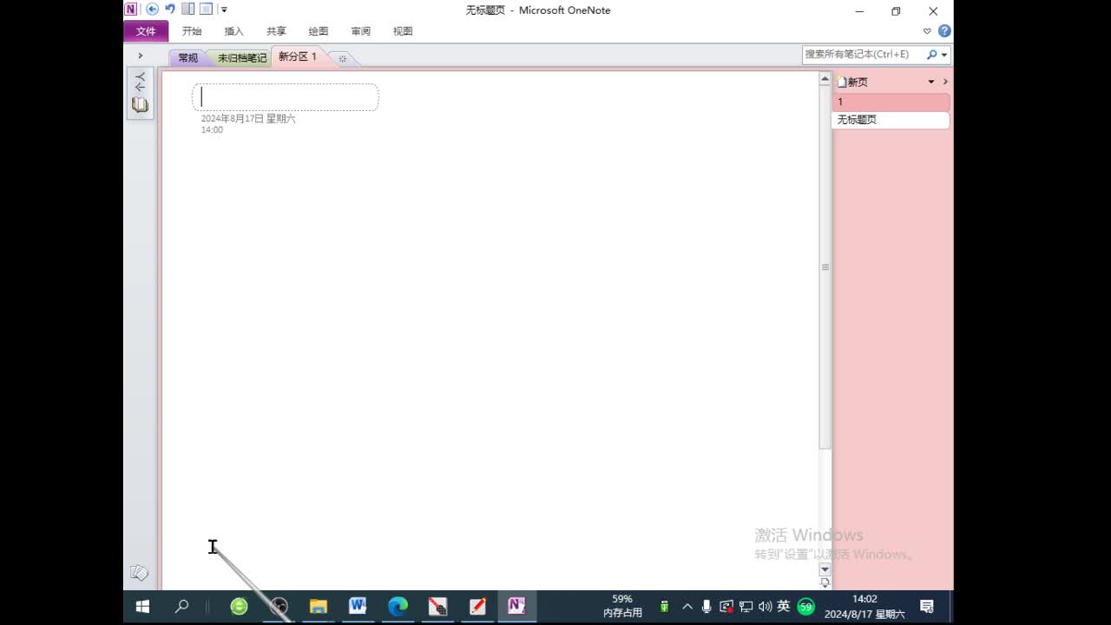Viewport: 1111px width, 625px height.
Task: Collapse the page tabs panel
Action: pyautogui.click(x=945, y=82)
